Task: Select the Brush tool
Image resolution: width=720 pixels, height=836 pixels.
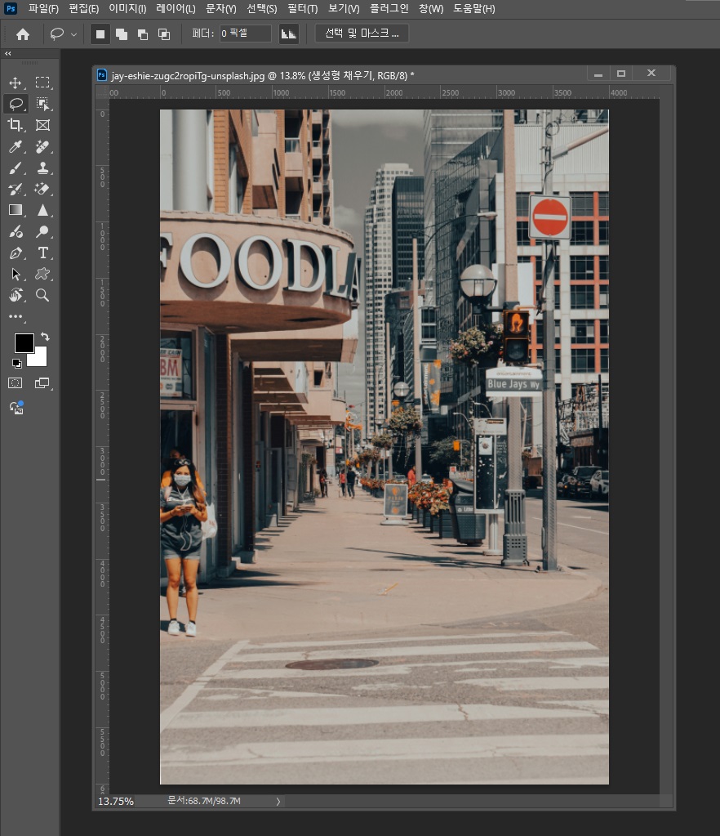Action: [16, 168]
